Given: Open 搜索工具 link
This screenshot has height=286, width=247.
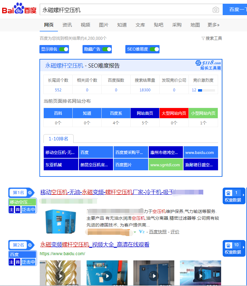Looking at the screenshot, I should coord(214,38).
